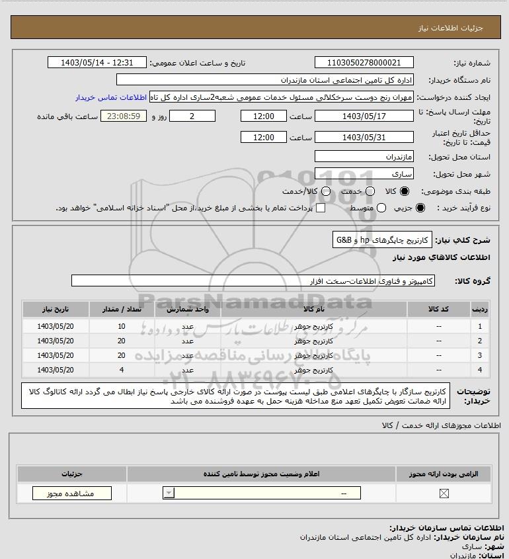Select item name in row 1
509x559 pixels.
pyautogui.click(x=313, y=327)
